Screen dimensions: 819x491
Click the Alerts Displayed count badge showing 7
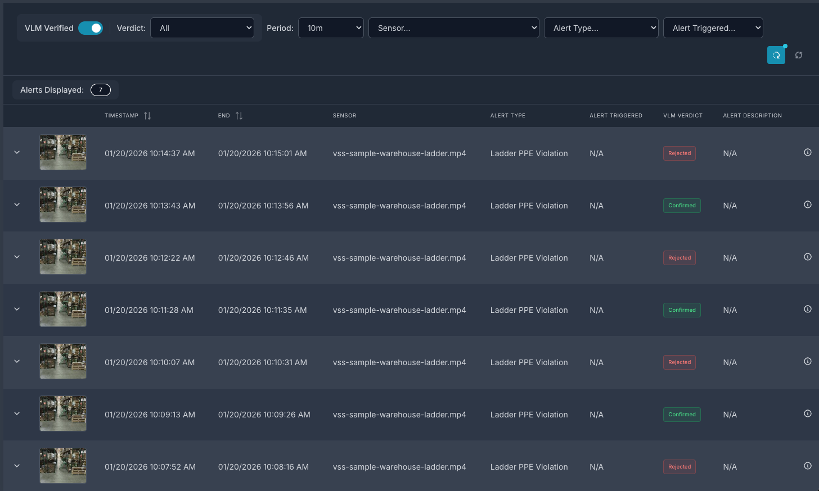[x=100, y=90]
